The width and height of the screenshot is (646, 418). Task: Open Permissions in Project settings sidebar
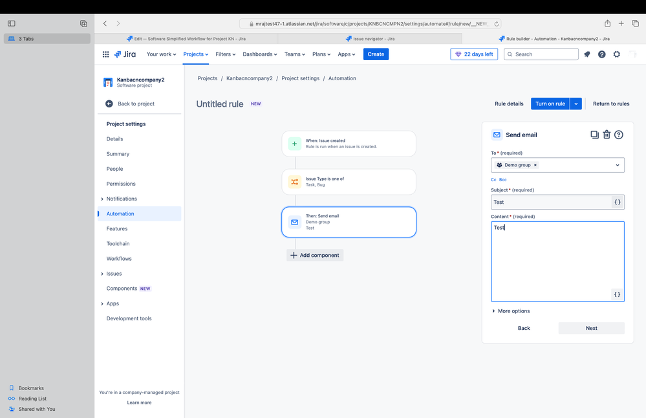pos(121,184)
